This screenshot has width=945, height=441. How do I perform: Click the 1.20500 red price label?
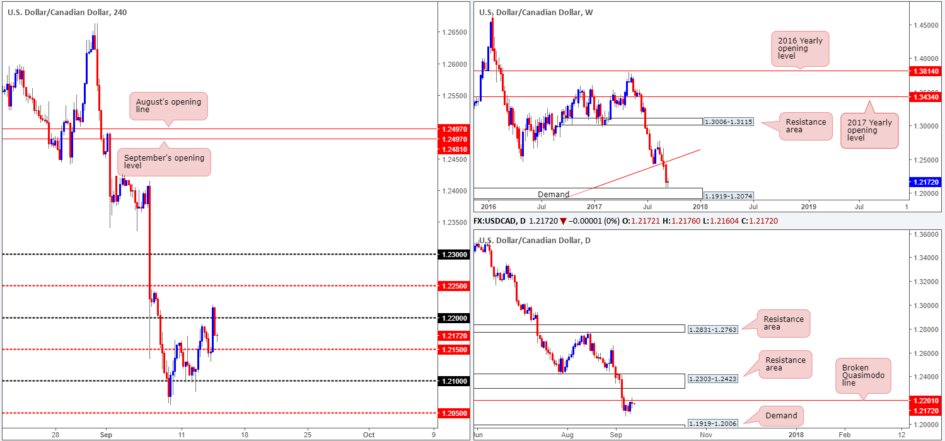pyautogui.click(x=453, y=413)
